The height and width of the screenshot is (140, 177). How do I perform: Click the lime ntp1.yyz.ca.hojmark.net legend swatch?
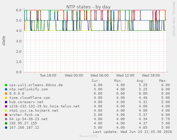(x=6, y=111)
